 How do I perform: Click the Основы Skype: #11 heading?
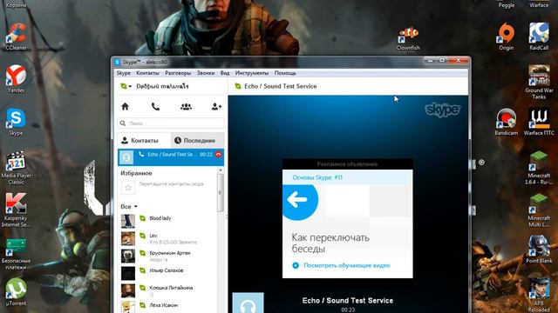pos(317,177)
